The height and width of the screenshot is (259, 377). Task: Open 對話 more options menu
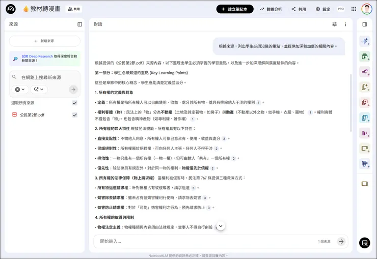(345, 24)
